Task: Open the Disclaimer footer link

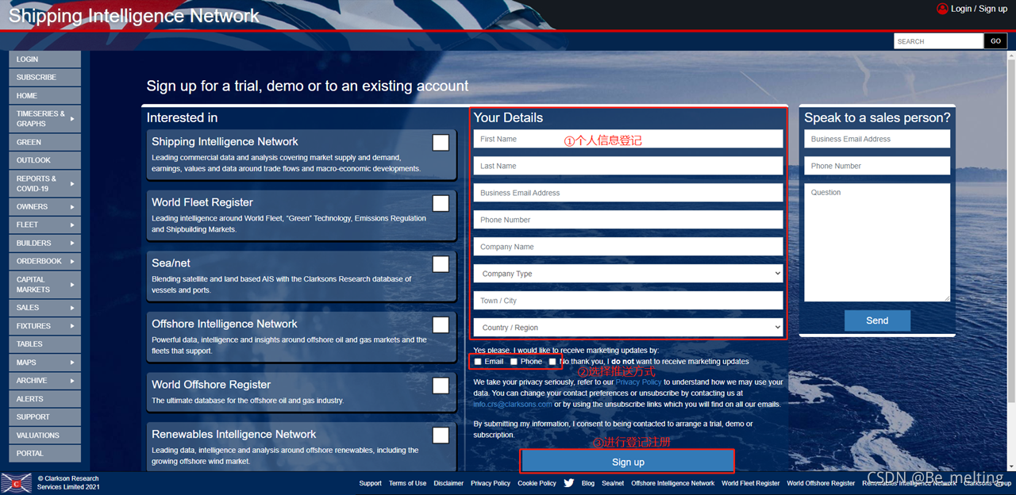Action: pos(448,483)
